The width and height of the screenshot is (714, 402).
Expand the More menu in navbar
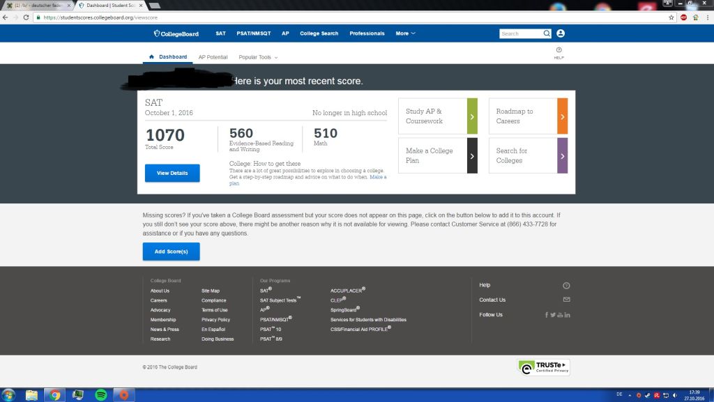[405, 33]
